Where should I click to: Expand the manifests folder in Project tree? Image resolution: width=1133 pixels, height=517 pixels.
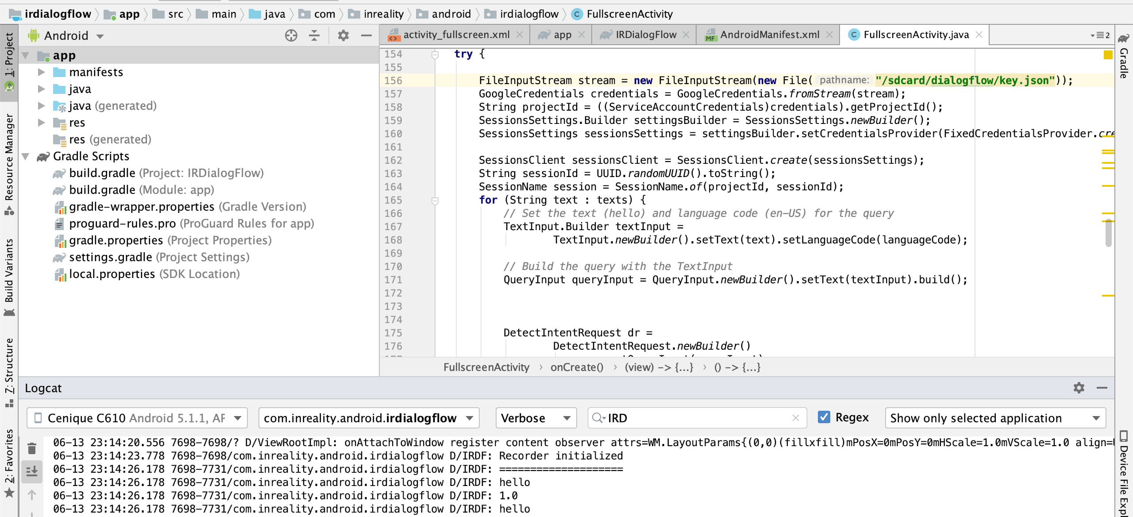click(x=42, y=72)
